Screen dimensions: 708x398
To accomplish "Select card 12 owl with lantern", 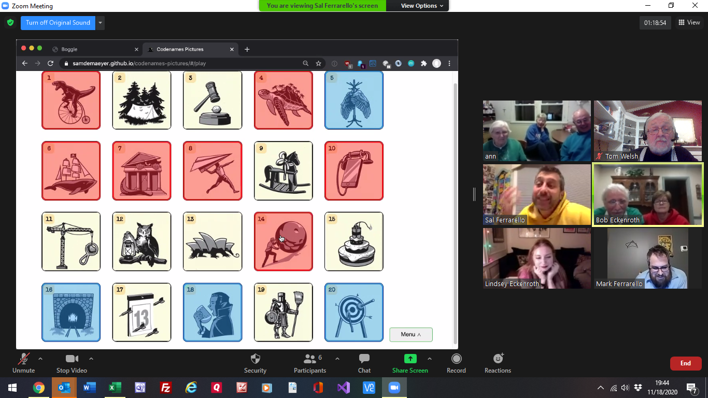I will tap(141, 241).
